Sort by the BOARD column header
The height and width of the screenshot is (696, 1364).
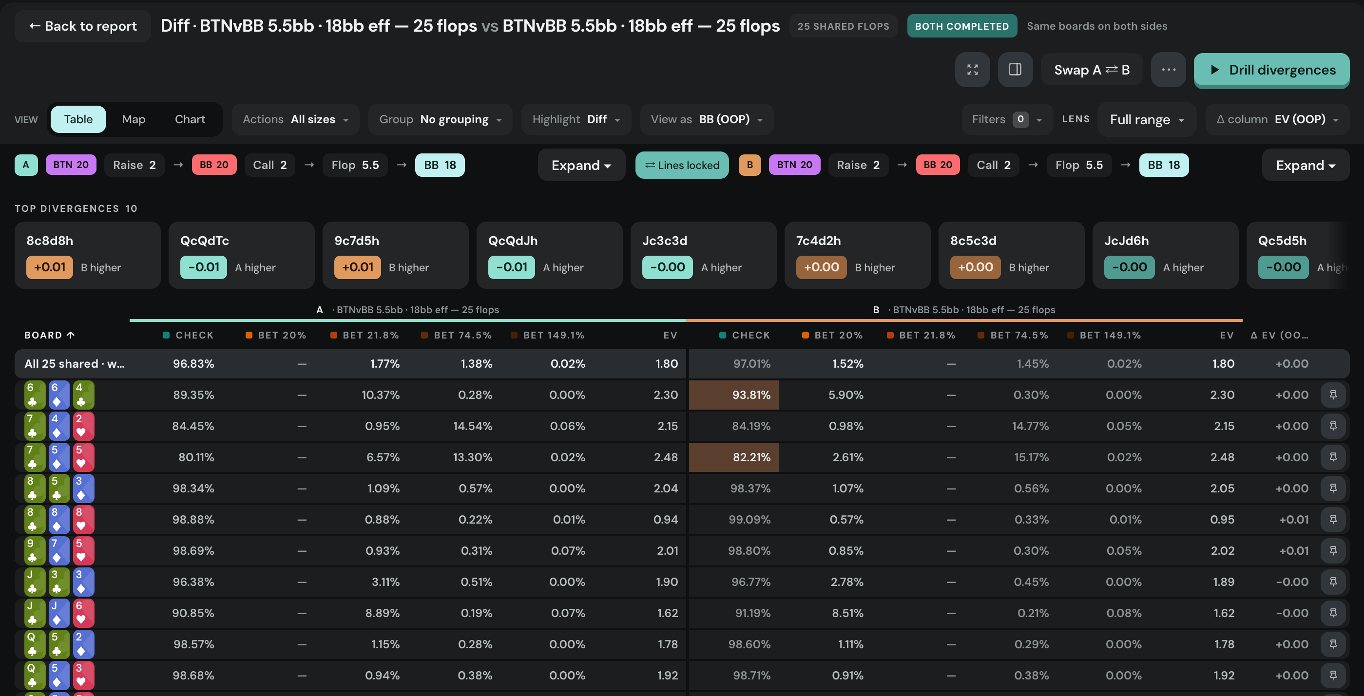(49, 335)
